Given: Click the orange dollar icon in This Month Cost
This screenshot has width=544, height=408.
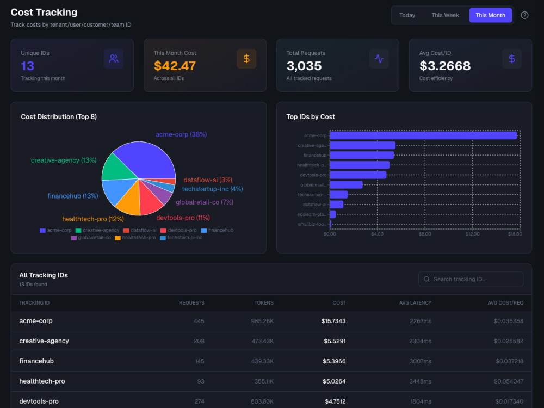Looking at the screenshot, I should pos(246,59).
